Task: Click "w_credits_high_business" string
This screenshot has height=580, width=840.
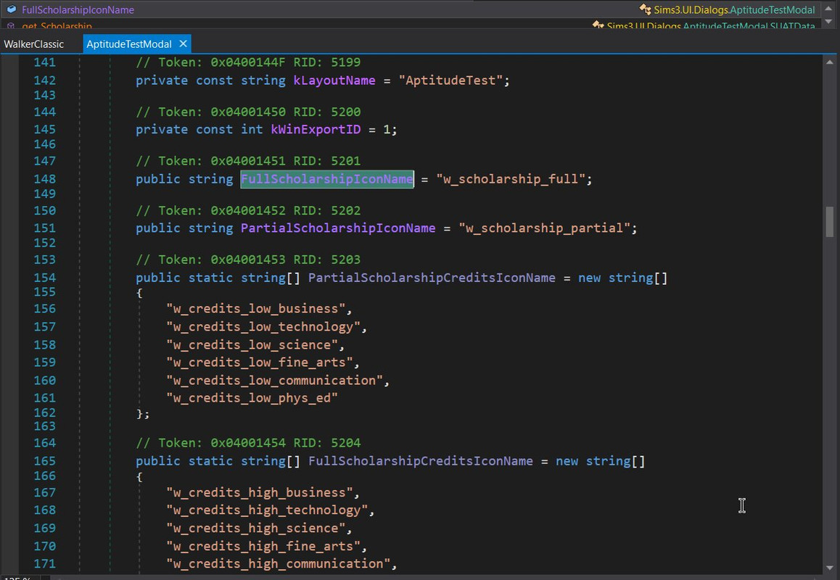Action: click(x=259, y=493)
